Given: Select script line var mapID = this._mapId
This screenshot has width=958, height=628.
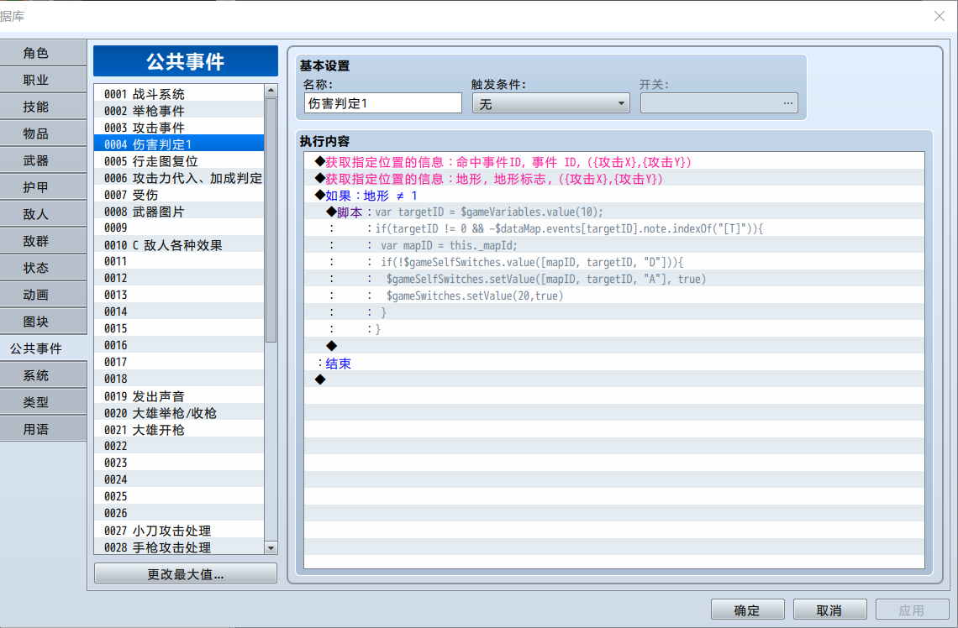Looking at the screenshot, I should [x=614, y=245].
